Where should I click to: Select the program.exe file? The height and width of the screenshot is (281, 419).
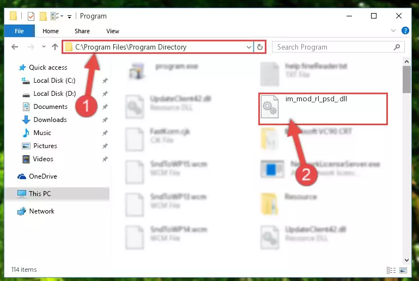163,71
